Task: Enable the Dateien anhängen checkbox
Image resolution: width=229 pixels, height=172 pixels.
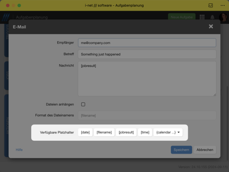Action: [83, 104]
